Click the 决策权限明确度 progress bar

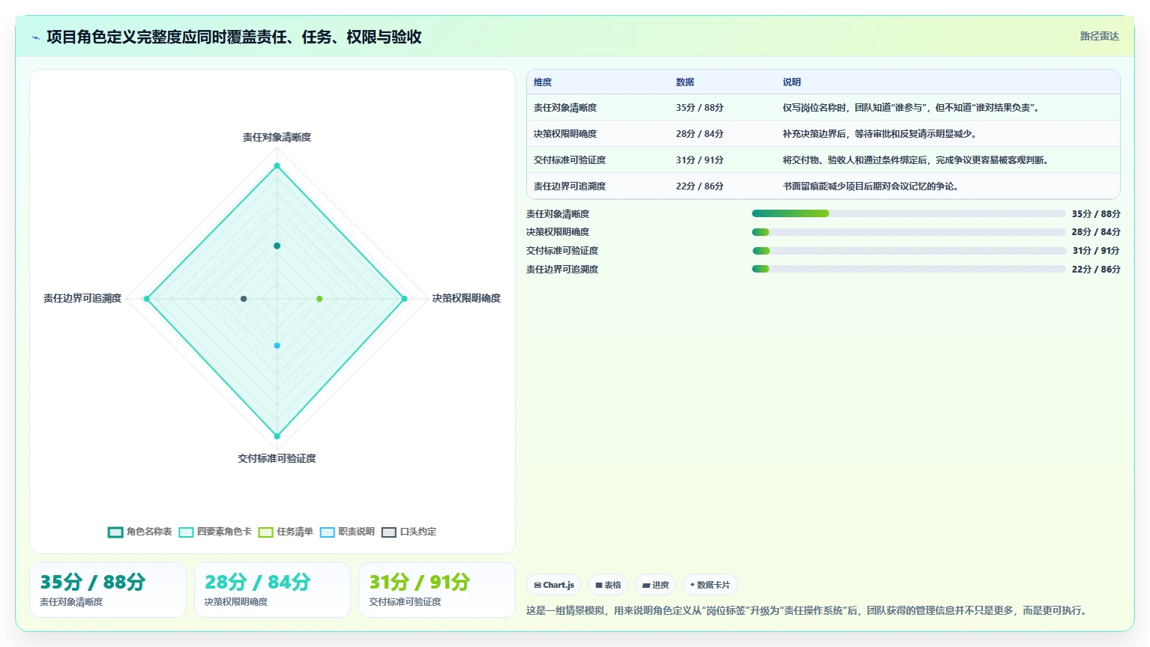click(909, 232)
